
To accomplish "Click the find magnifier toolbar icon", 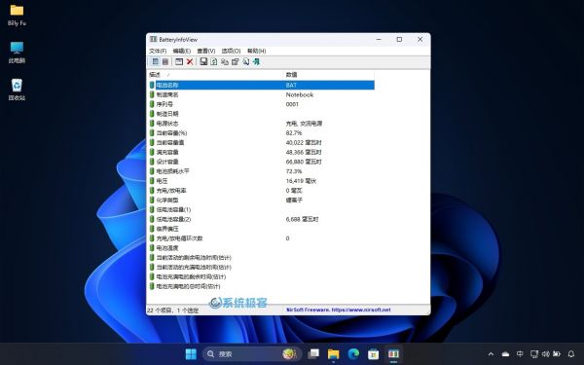I will pos(246,62).
